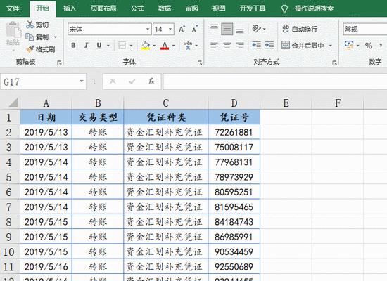Open alignment group dialog launcher

tap(334, 63)
